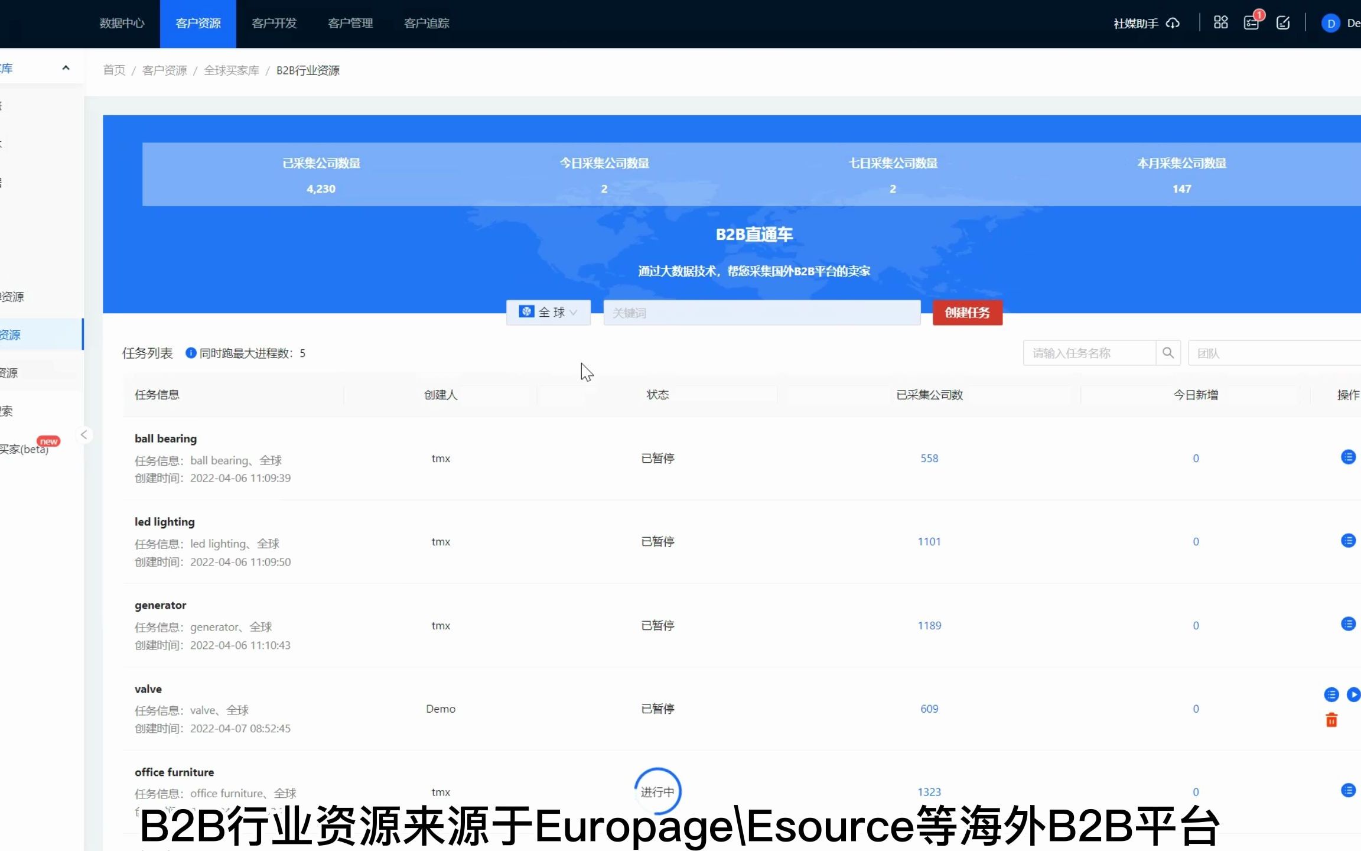Switch to 客户追踪 tab

tap(426, 23)
